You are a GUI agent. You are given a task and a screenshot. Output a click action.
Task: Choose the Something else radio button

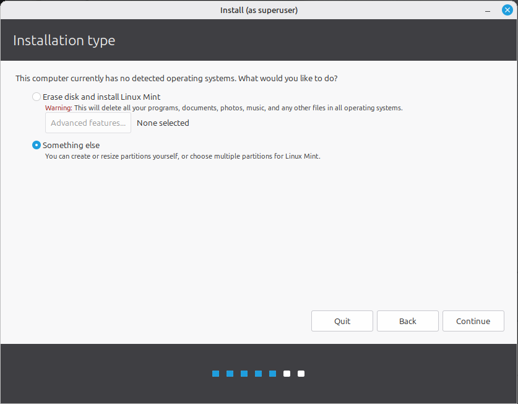tap(37, 145)
